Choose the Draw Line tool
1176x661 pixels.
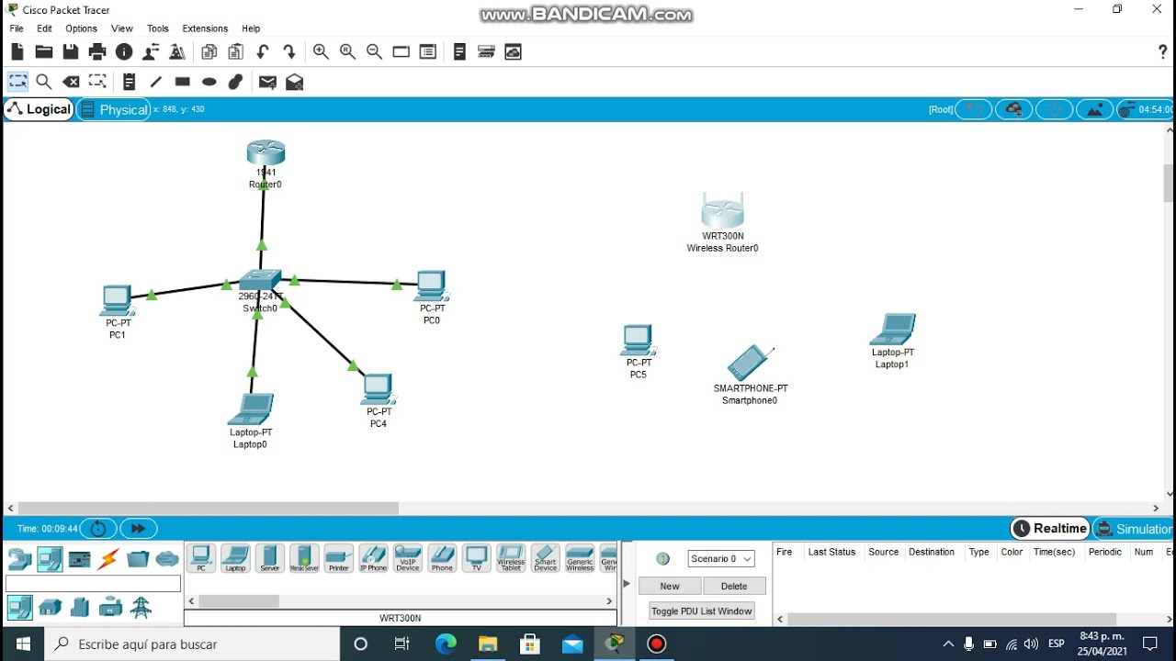coord(155,82)
